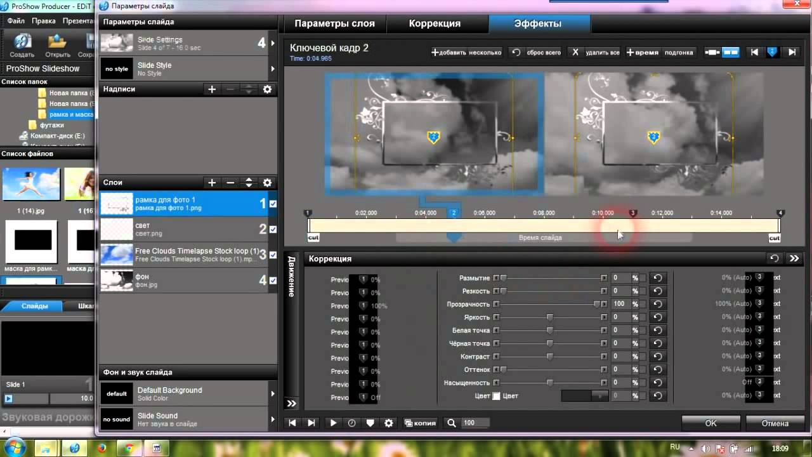Reset all Коррекция panel adjustments
This screenshot has height=457, width=812.
775,258
